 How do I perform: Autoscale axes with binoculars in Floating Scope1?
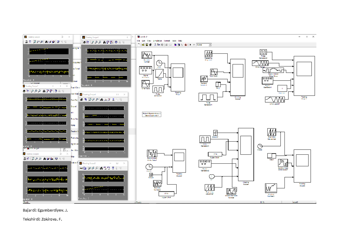pos(105,42)
